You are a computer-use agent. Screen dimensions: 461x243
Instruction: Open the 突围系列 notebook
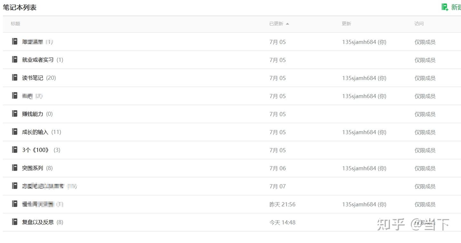(x=33, y=168)
